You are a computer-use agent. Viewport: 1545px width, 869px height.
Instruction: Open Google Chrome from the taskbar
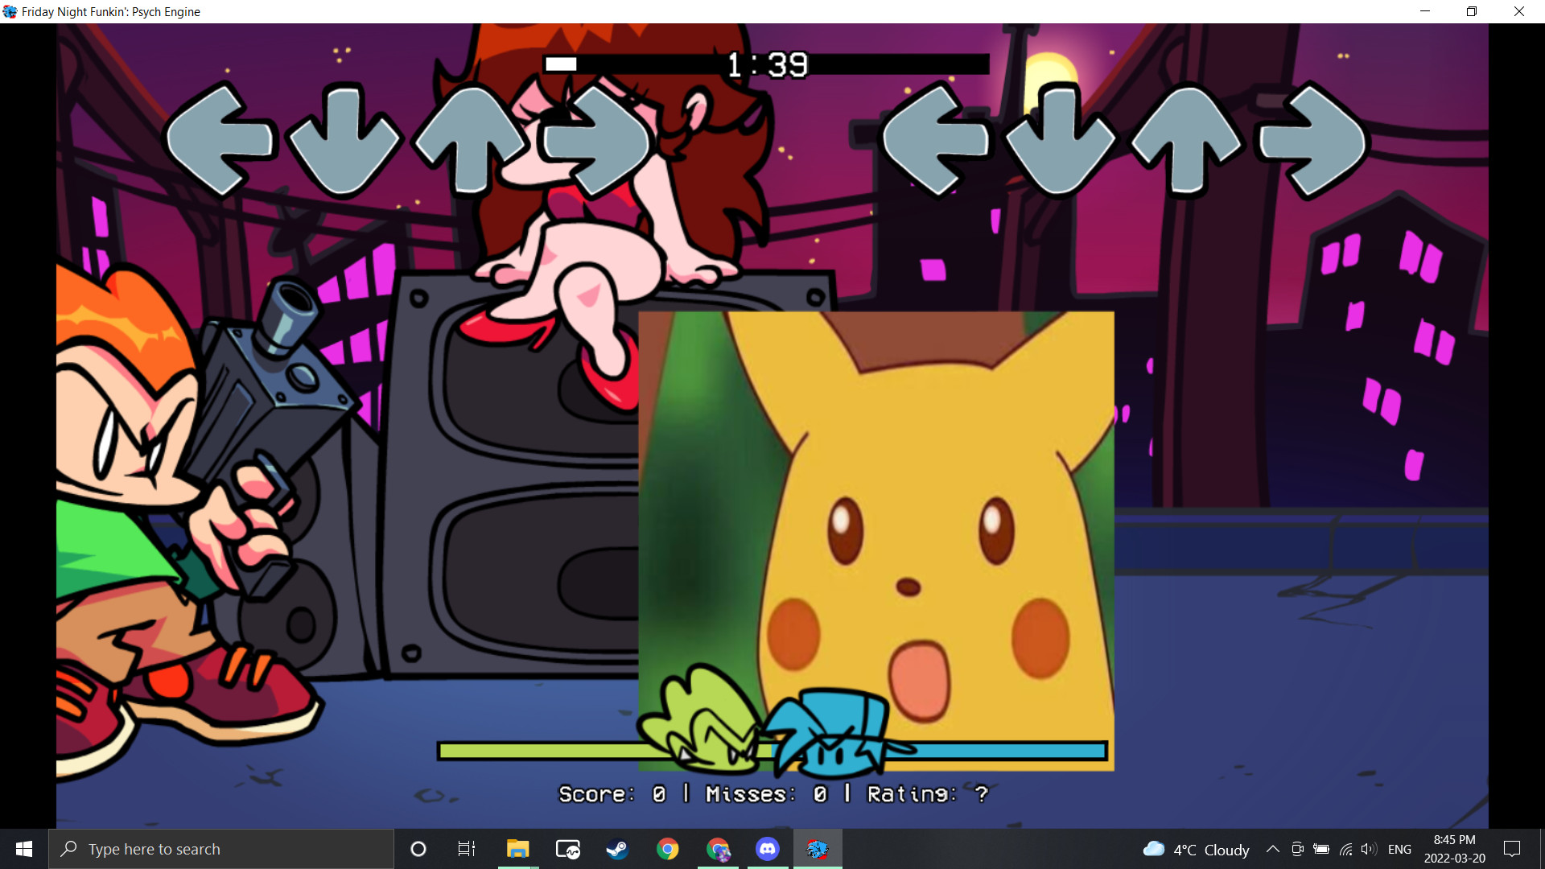pyautogui.click(x=668, y=849)
